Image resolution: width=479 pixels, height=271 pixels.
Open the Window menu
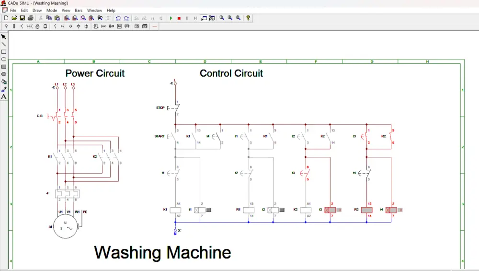coord(94,10)
